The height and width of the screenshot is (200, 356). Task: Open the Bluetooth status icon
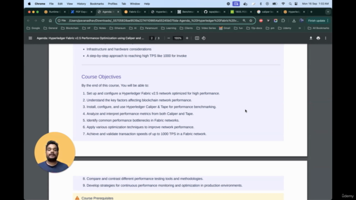[261, 4]
